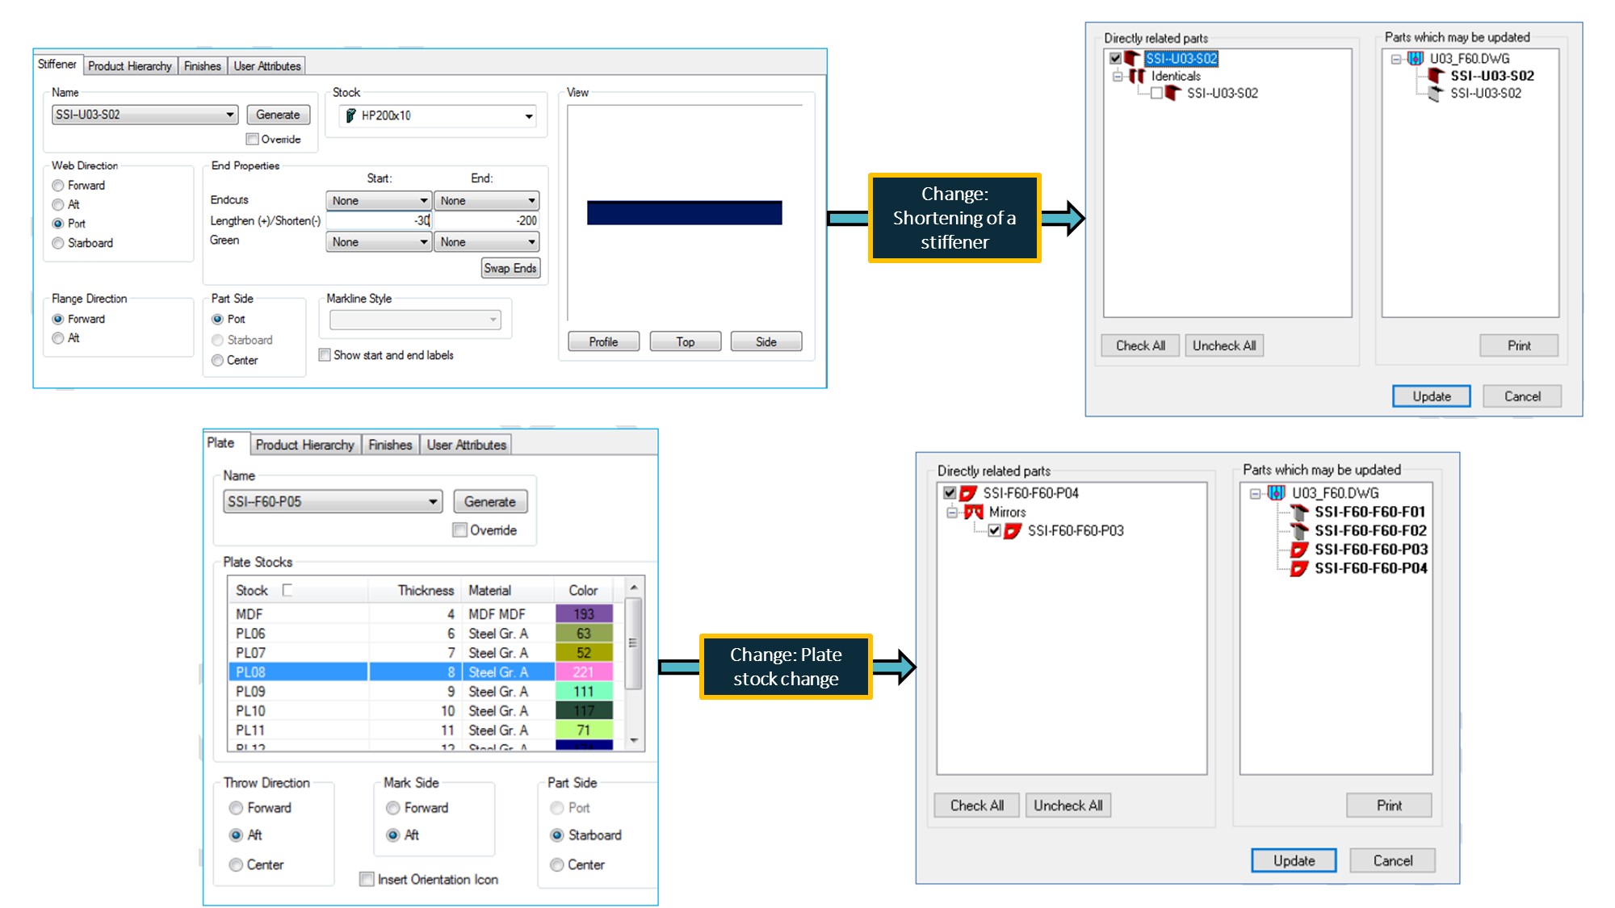The image size is (1615, 908).
Task: Click the Identicals group icon in the tree
Action: coord(1138,76)
